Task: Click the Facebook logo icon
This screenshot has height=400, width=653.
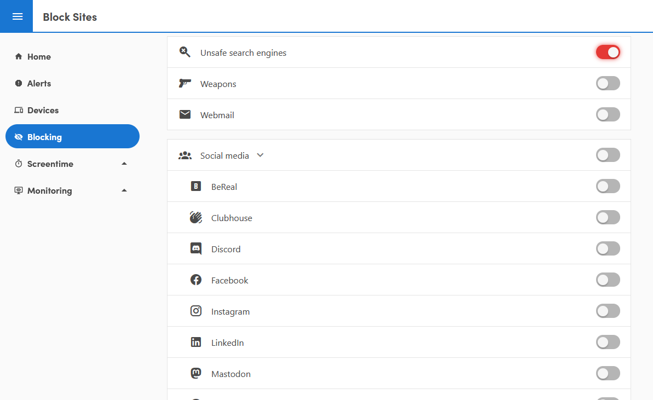Action: pos(196,280)
